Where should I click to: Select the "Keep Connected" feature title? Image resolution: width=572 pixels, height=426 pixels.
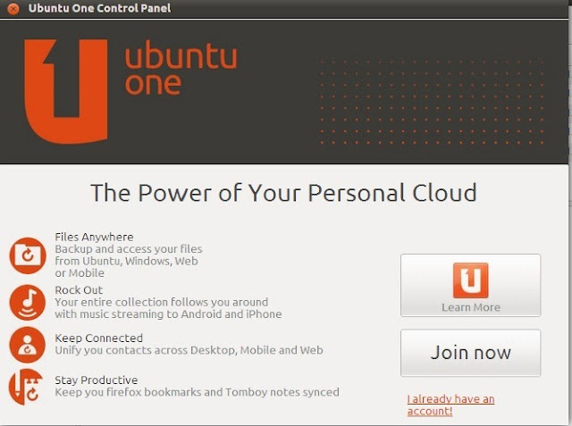[x=98, y=338]
